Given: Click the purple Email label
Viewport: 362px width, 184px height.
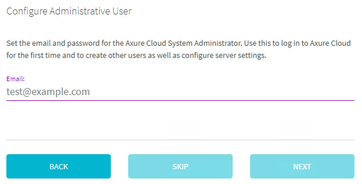Looking at the screenshot, I should tap(15, 79).
